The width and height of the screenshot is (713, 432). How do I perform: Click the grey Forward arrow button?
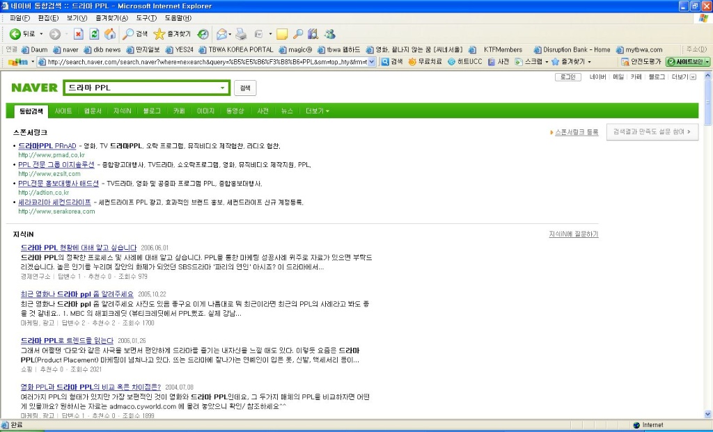click(x=55, y=34)
